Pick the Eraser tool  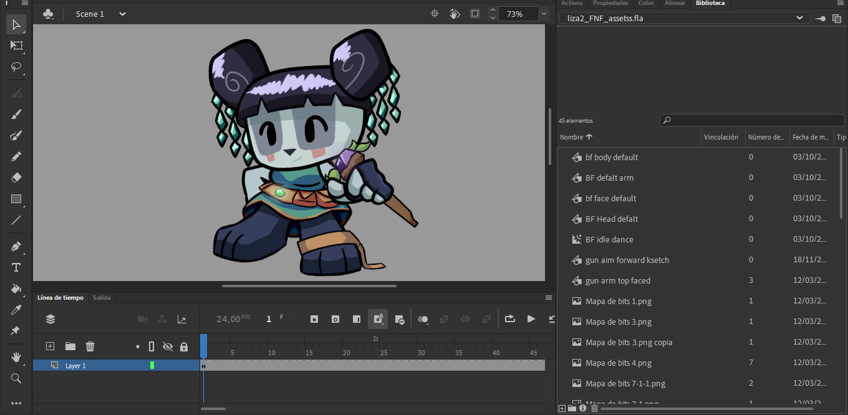tap(16, 178)
